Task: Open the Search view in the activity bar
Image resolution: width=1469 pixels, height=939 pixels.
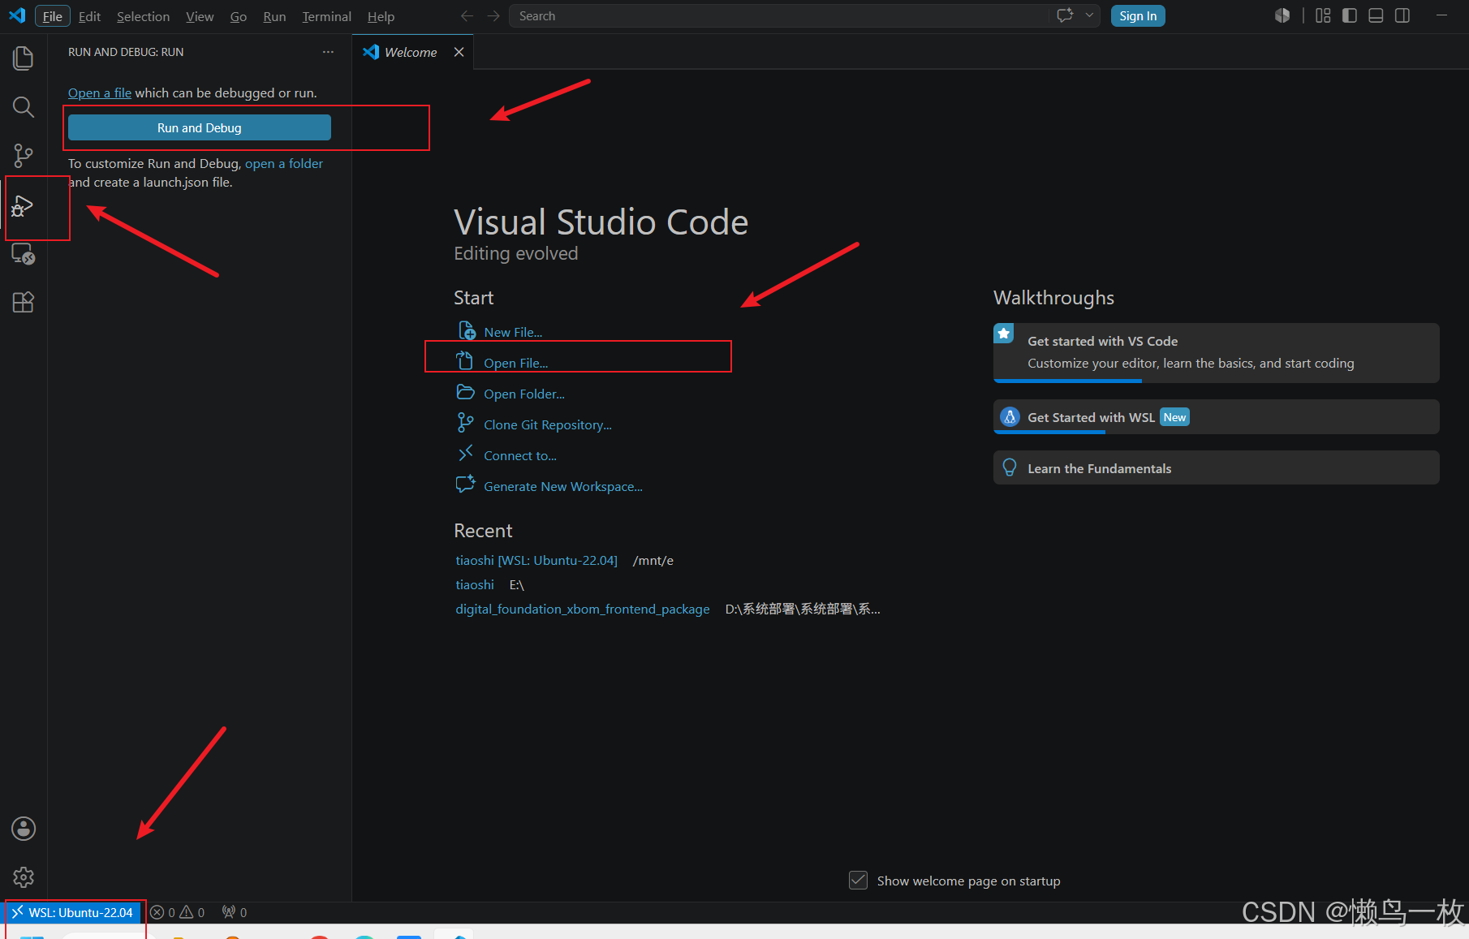Action: click(x=24, y=107)
